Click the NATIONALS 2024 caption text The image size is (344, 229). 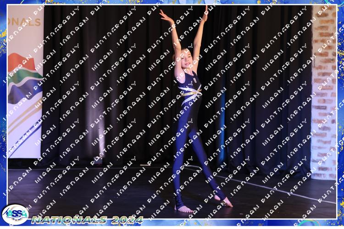pos(87,220)
